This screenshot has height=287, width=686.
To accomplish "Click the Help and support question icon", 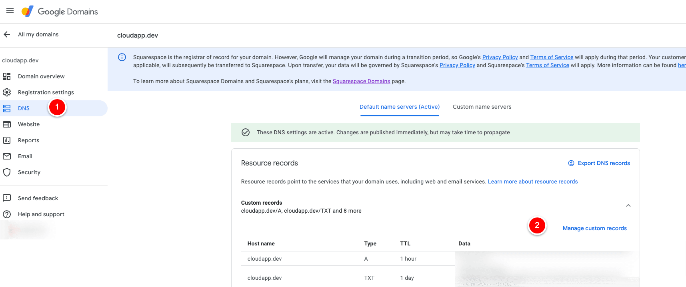I will click(x=7, y=214).
